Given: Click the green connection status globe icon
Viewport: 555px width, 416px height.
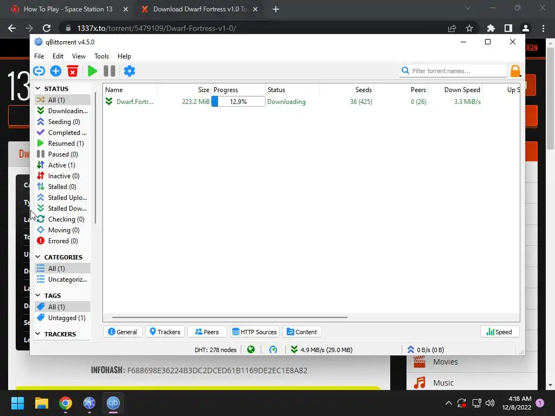Looking at the screenshot, I should [x=251, y=350].
